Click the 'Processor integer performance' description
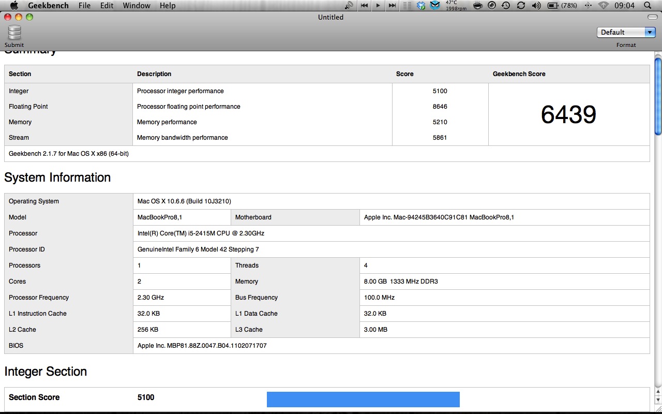Viewport: 662px width, 414px height. [x=180, y=91]
